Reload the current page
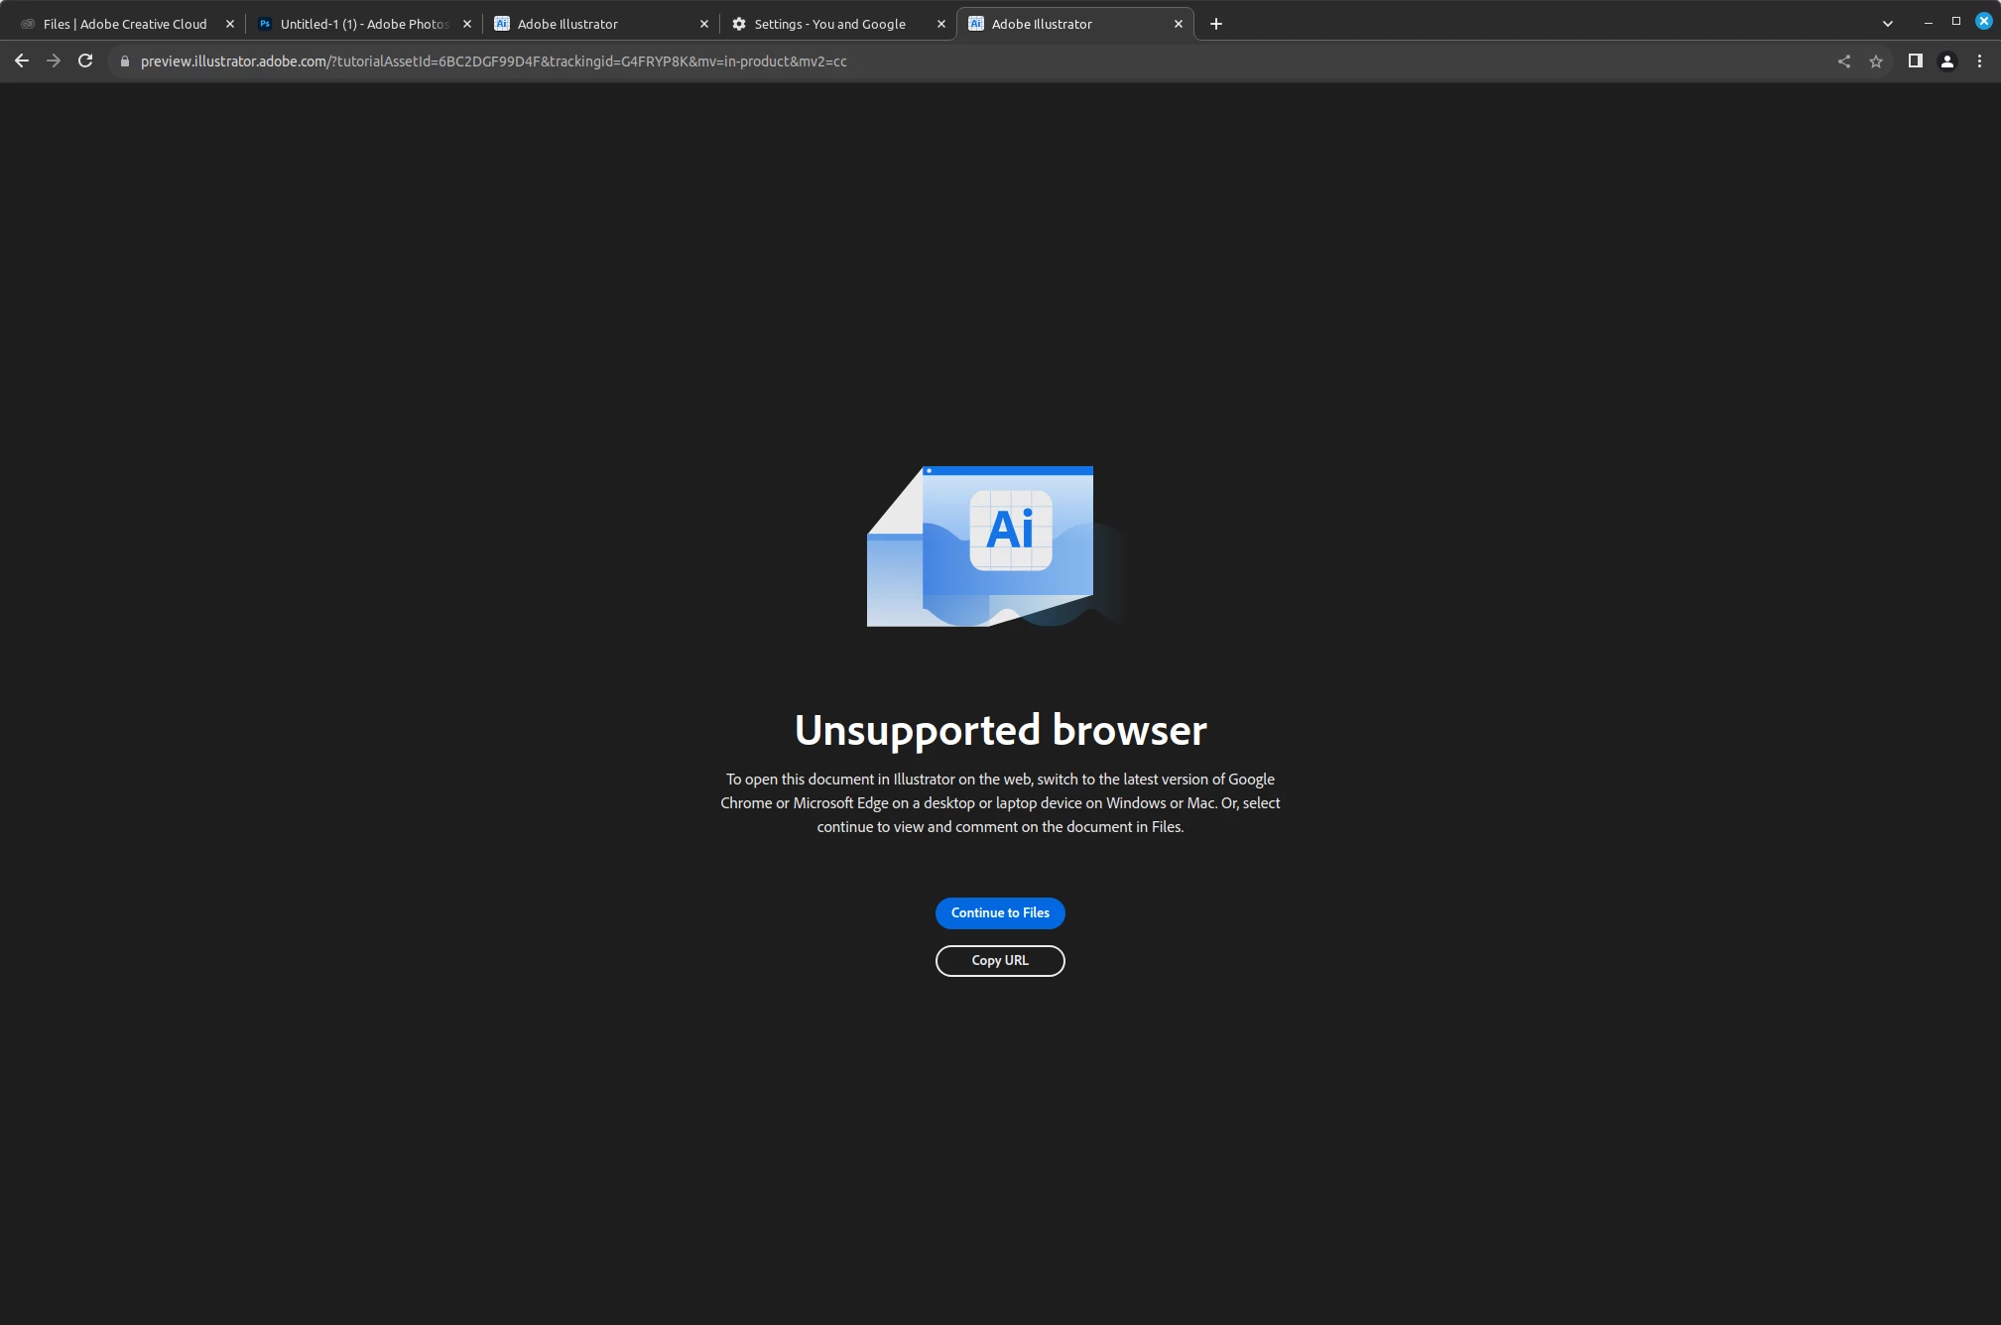The image size is (2001, 1325). 85,61
